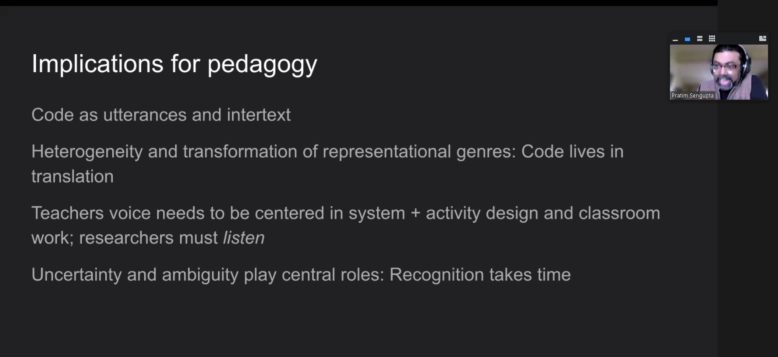
Task: Hide the floating video thumbnail panel
Action: pos(675,39)
